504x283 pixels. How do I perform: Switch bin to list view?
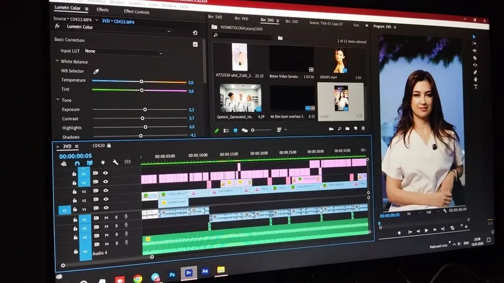[x=226, y=131]
